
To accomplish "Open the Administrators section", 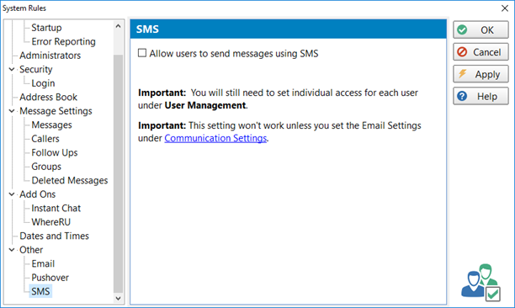I will pyautogui.click(x=50, y=56).
